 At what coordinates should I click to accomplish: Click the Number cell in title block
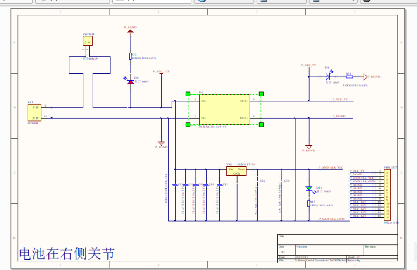click(x=329, y=250)
